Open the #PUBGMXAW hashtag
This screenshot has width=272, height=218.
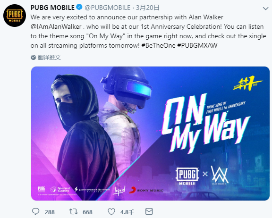[x=197, y=45]
